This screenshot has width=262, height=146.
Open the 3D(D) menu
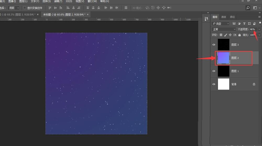[x=69, y=1]
